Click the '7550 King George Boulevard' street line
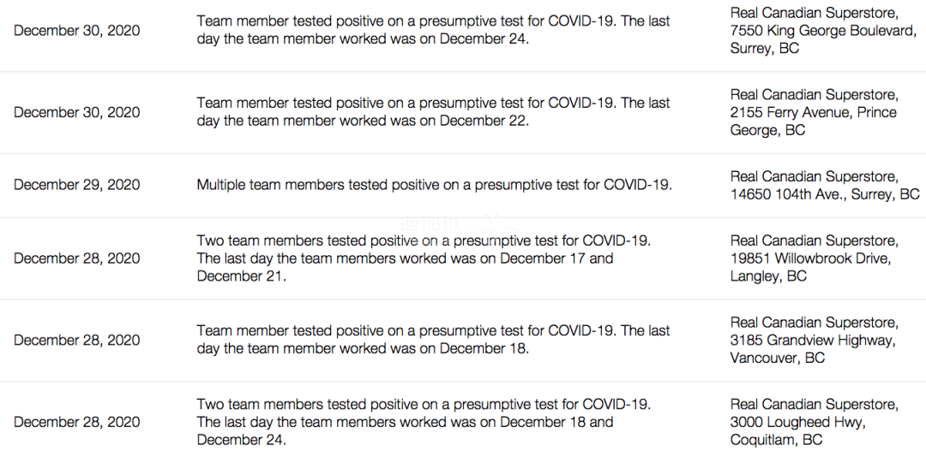 823,31
